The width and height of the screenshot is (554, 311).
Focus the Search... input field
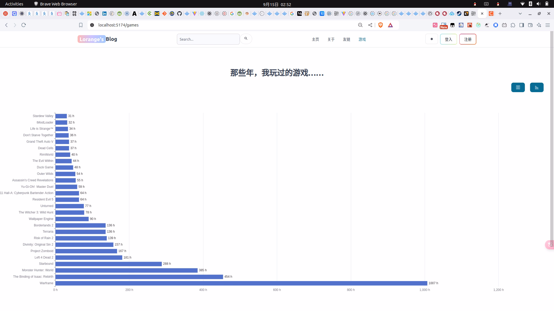[208, 39]
